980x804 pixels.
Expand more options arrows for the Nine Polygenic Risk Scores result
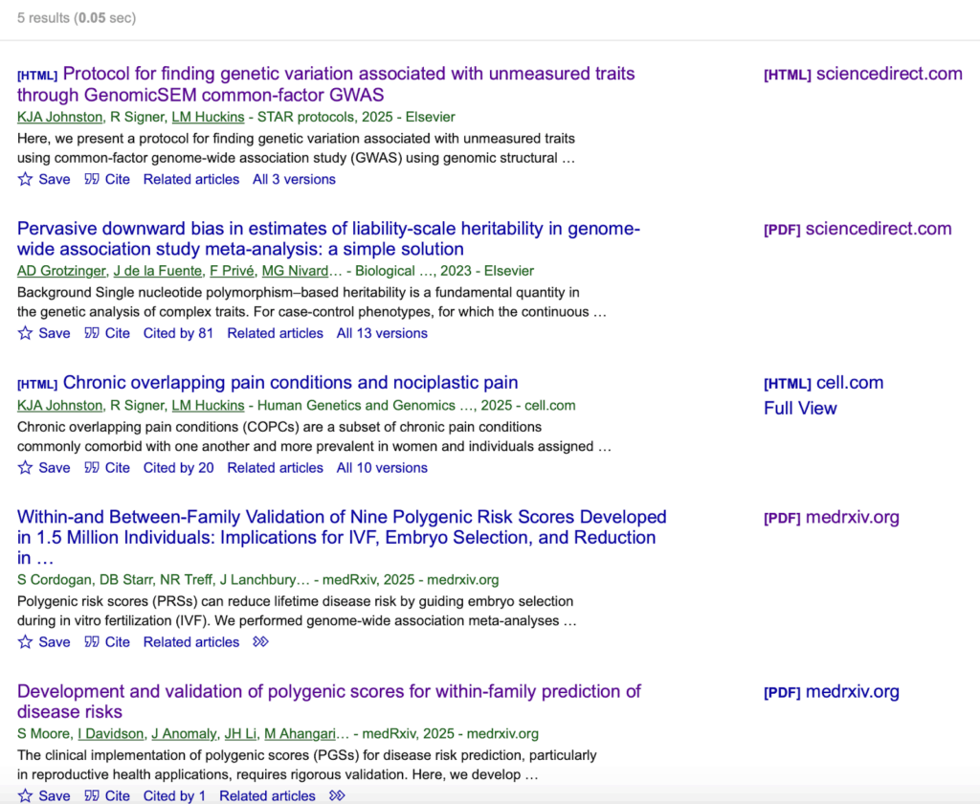click(260, 642)
